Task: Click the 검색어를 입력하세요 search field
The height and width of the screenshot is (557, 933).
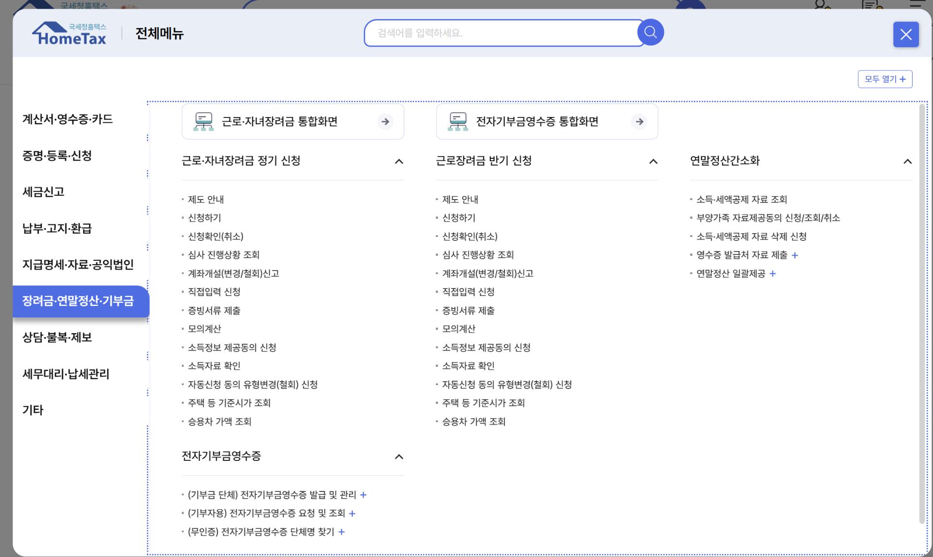Action: (x=501, y=33)
